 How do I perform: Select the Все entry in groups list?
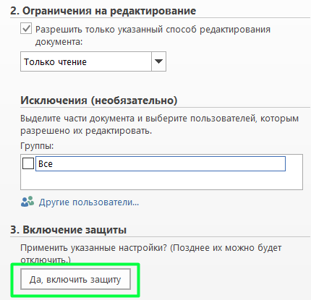click(161, 163)
